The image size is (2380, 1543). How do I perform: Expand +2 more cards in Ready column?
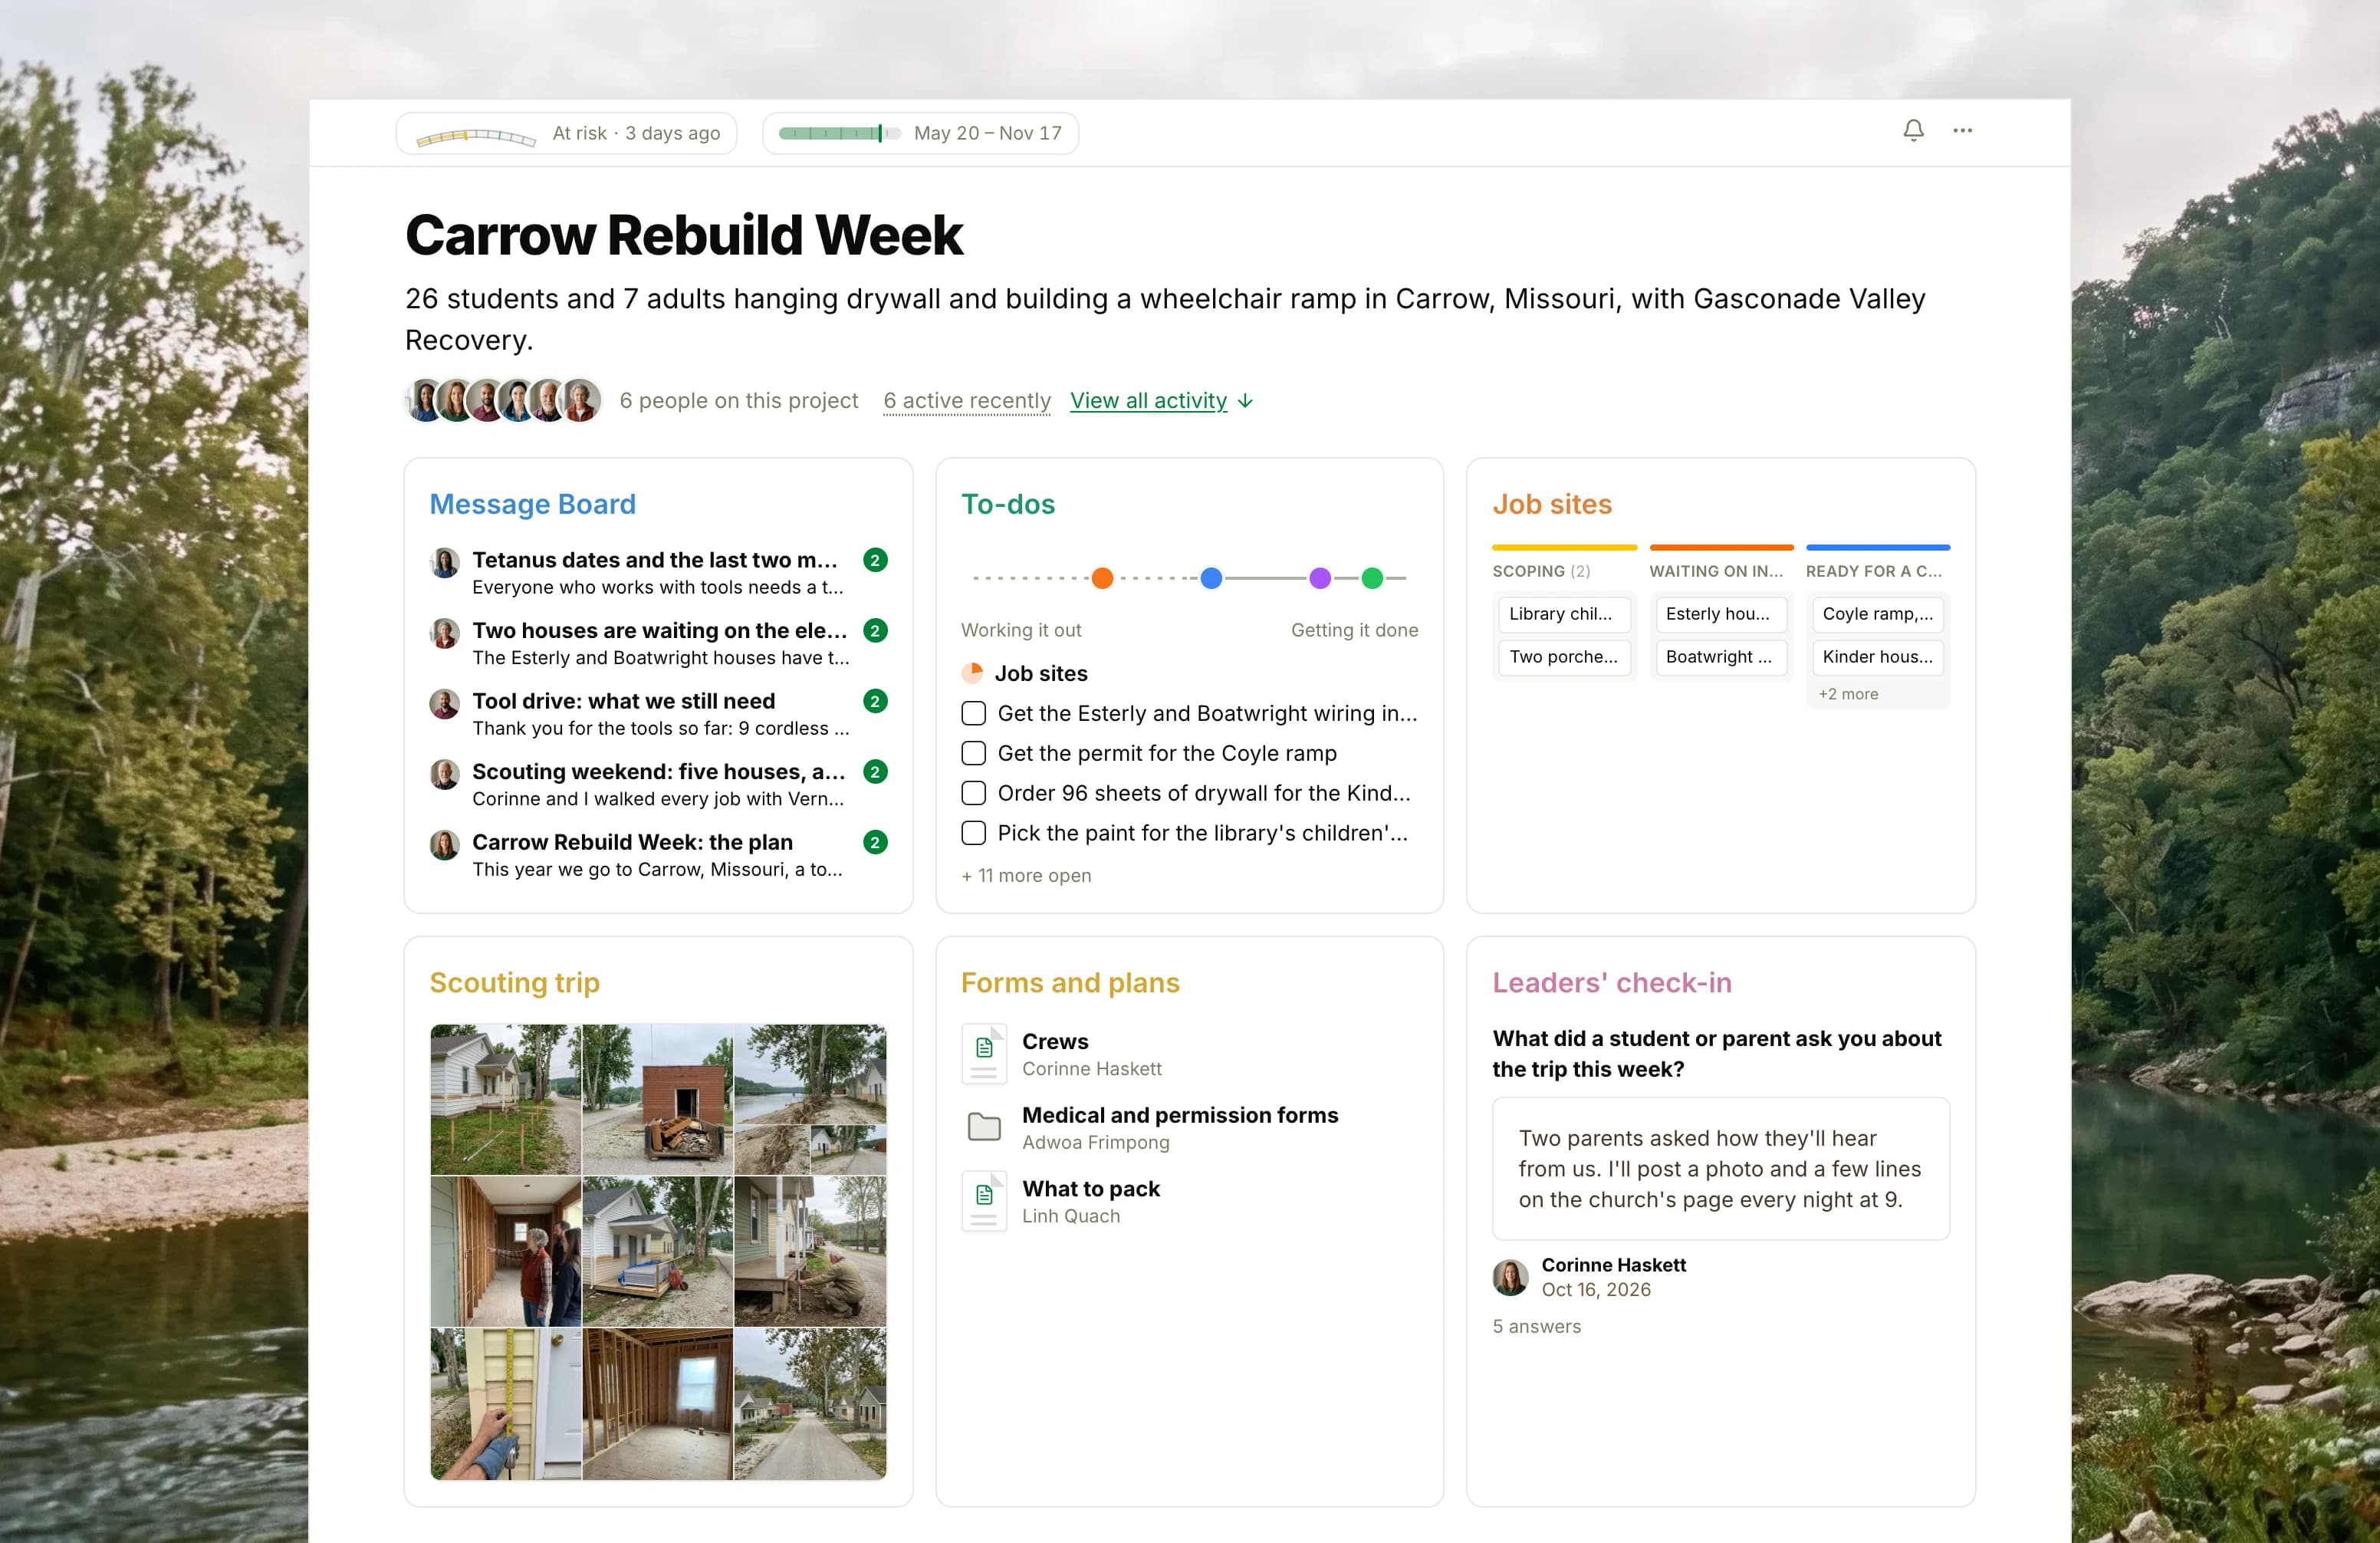click(1848, 694)
